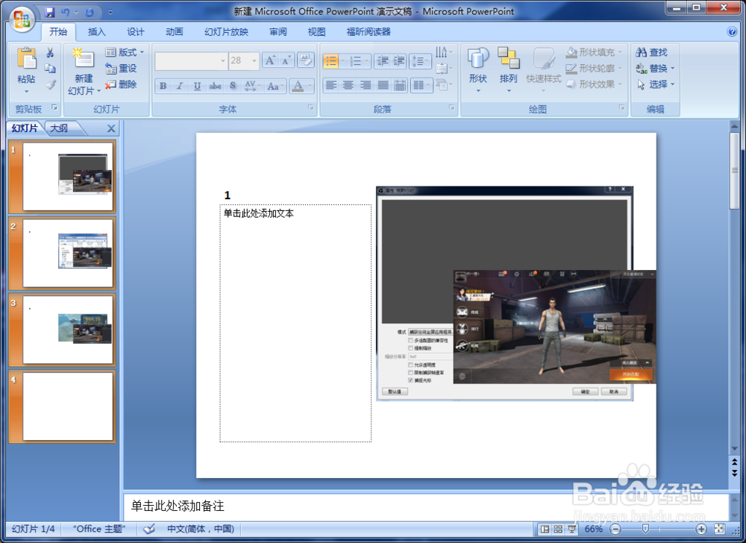The image size is (746, 543).
Task: Apply bold formatting
Action: 163,86
